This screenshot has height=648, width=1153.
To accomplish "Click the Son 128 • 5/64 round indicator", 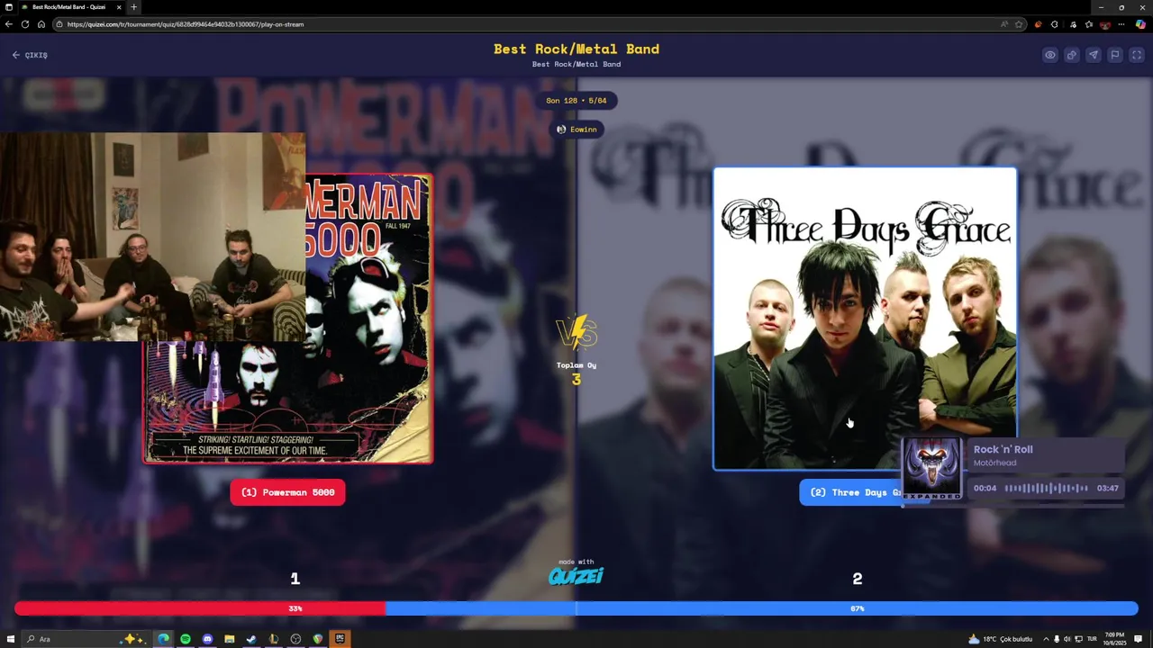I will [576, 101].
